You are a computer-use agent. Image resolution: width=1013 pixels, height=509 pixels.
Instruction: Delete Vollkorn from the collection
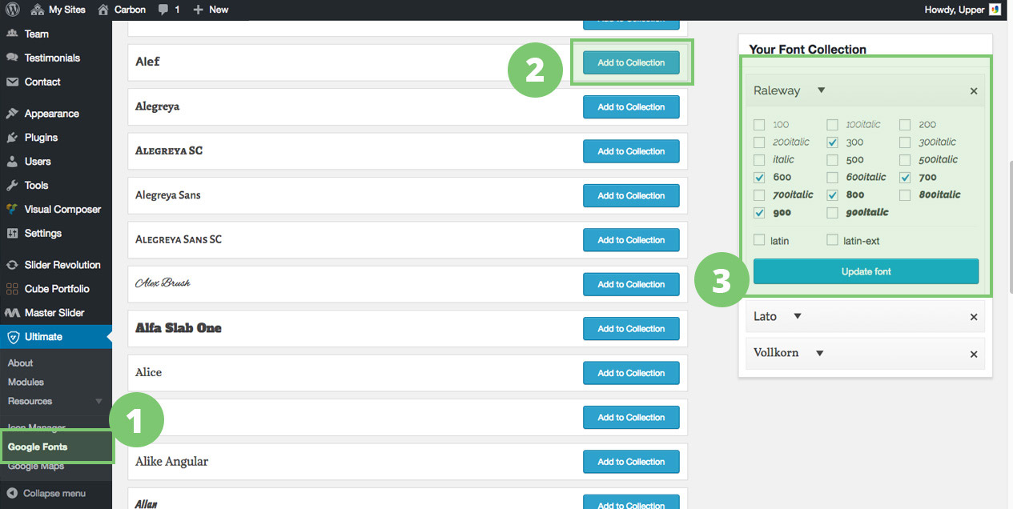(974, 354)
